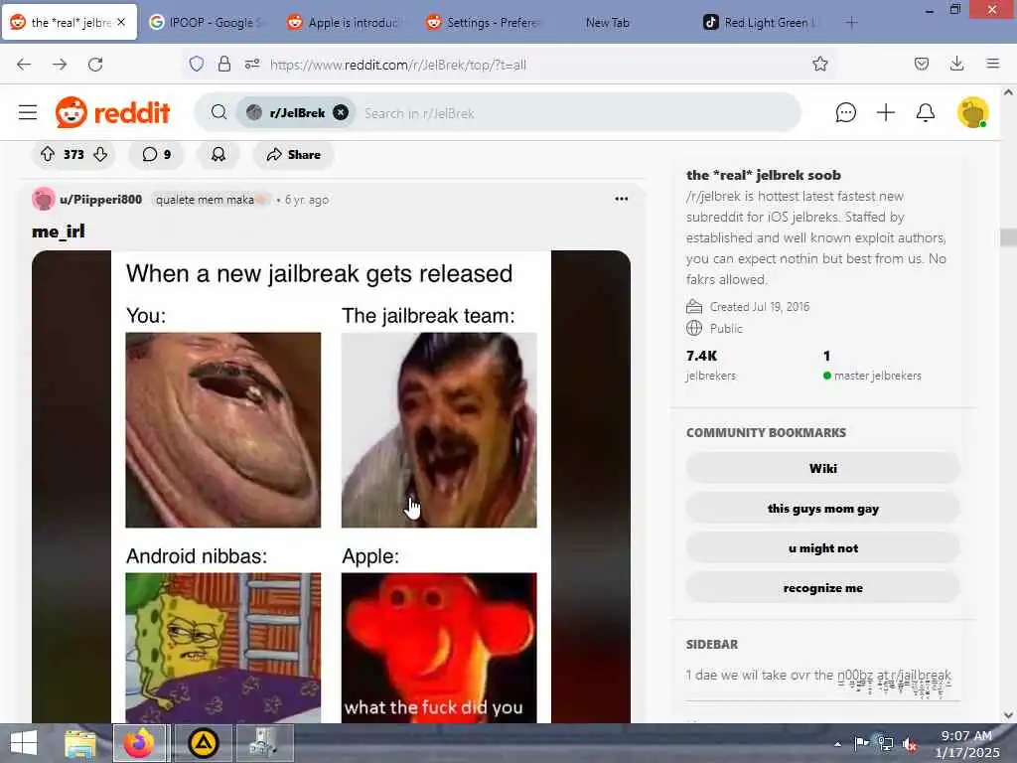Open 'recognize me' bookmark
The width and height of the screenshot is (1017, 763).
[823, 588]
